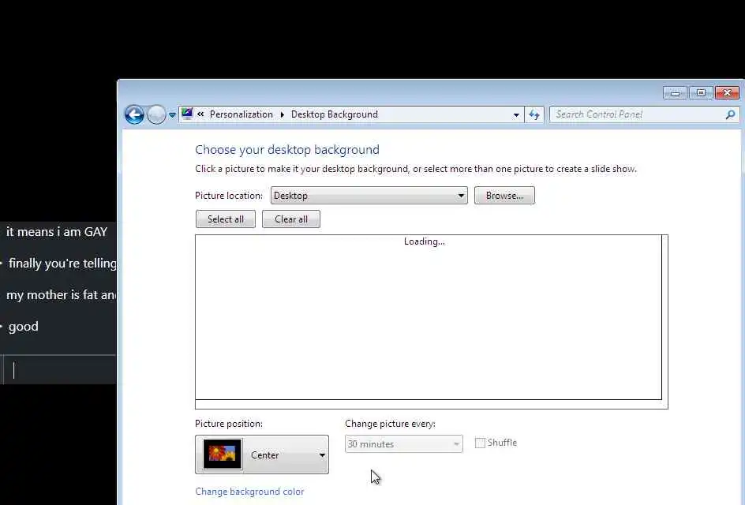745x505 pixels.
Task: Click Select all button
Action: click(226, 219)
